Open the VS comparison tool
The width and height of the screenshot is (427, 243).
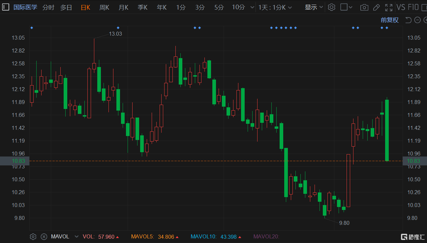pyautogui.click(x=401, y=7)
